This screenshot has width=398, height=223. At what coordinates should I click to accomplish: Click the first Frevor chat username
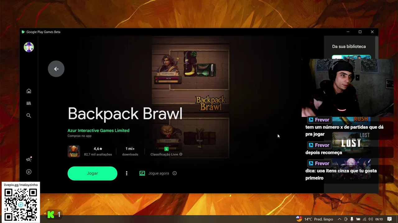coord(322,120)
